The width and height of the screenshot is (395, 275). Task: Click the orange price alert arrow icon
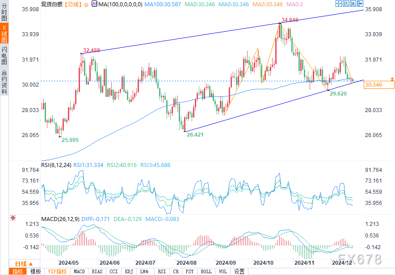point(392,79)
